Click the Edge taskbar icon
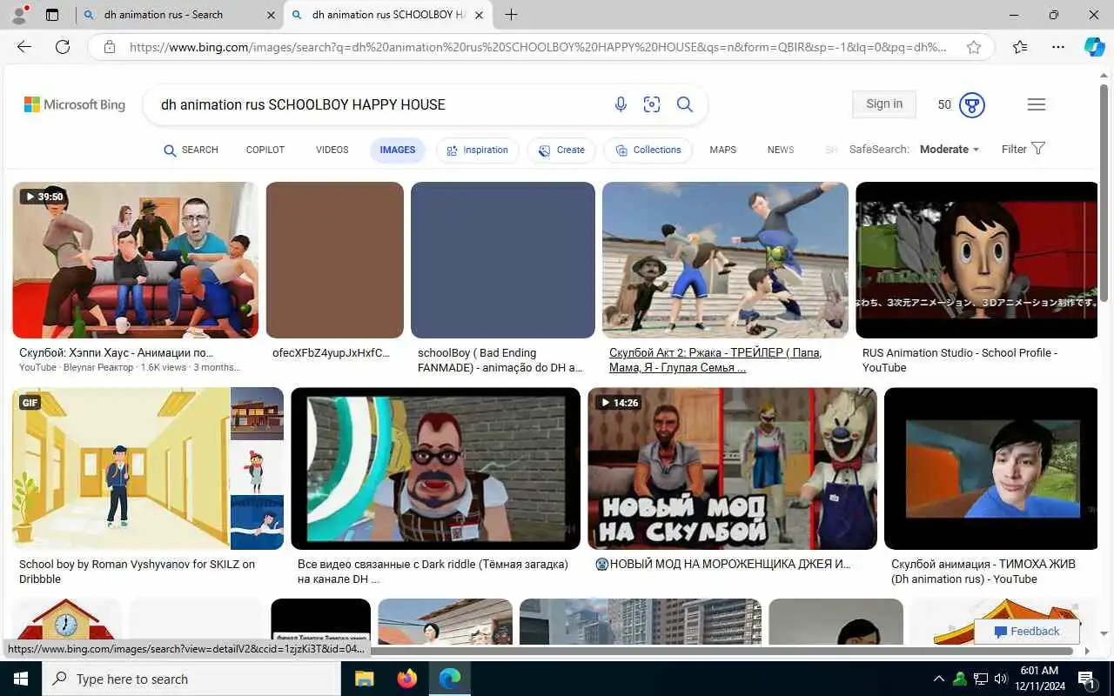The image size is (1114, 696). point(449,679)
